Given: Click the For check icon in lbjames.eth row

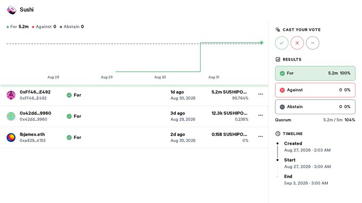Looking at the screenshot, I should pos(69,138).
